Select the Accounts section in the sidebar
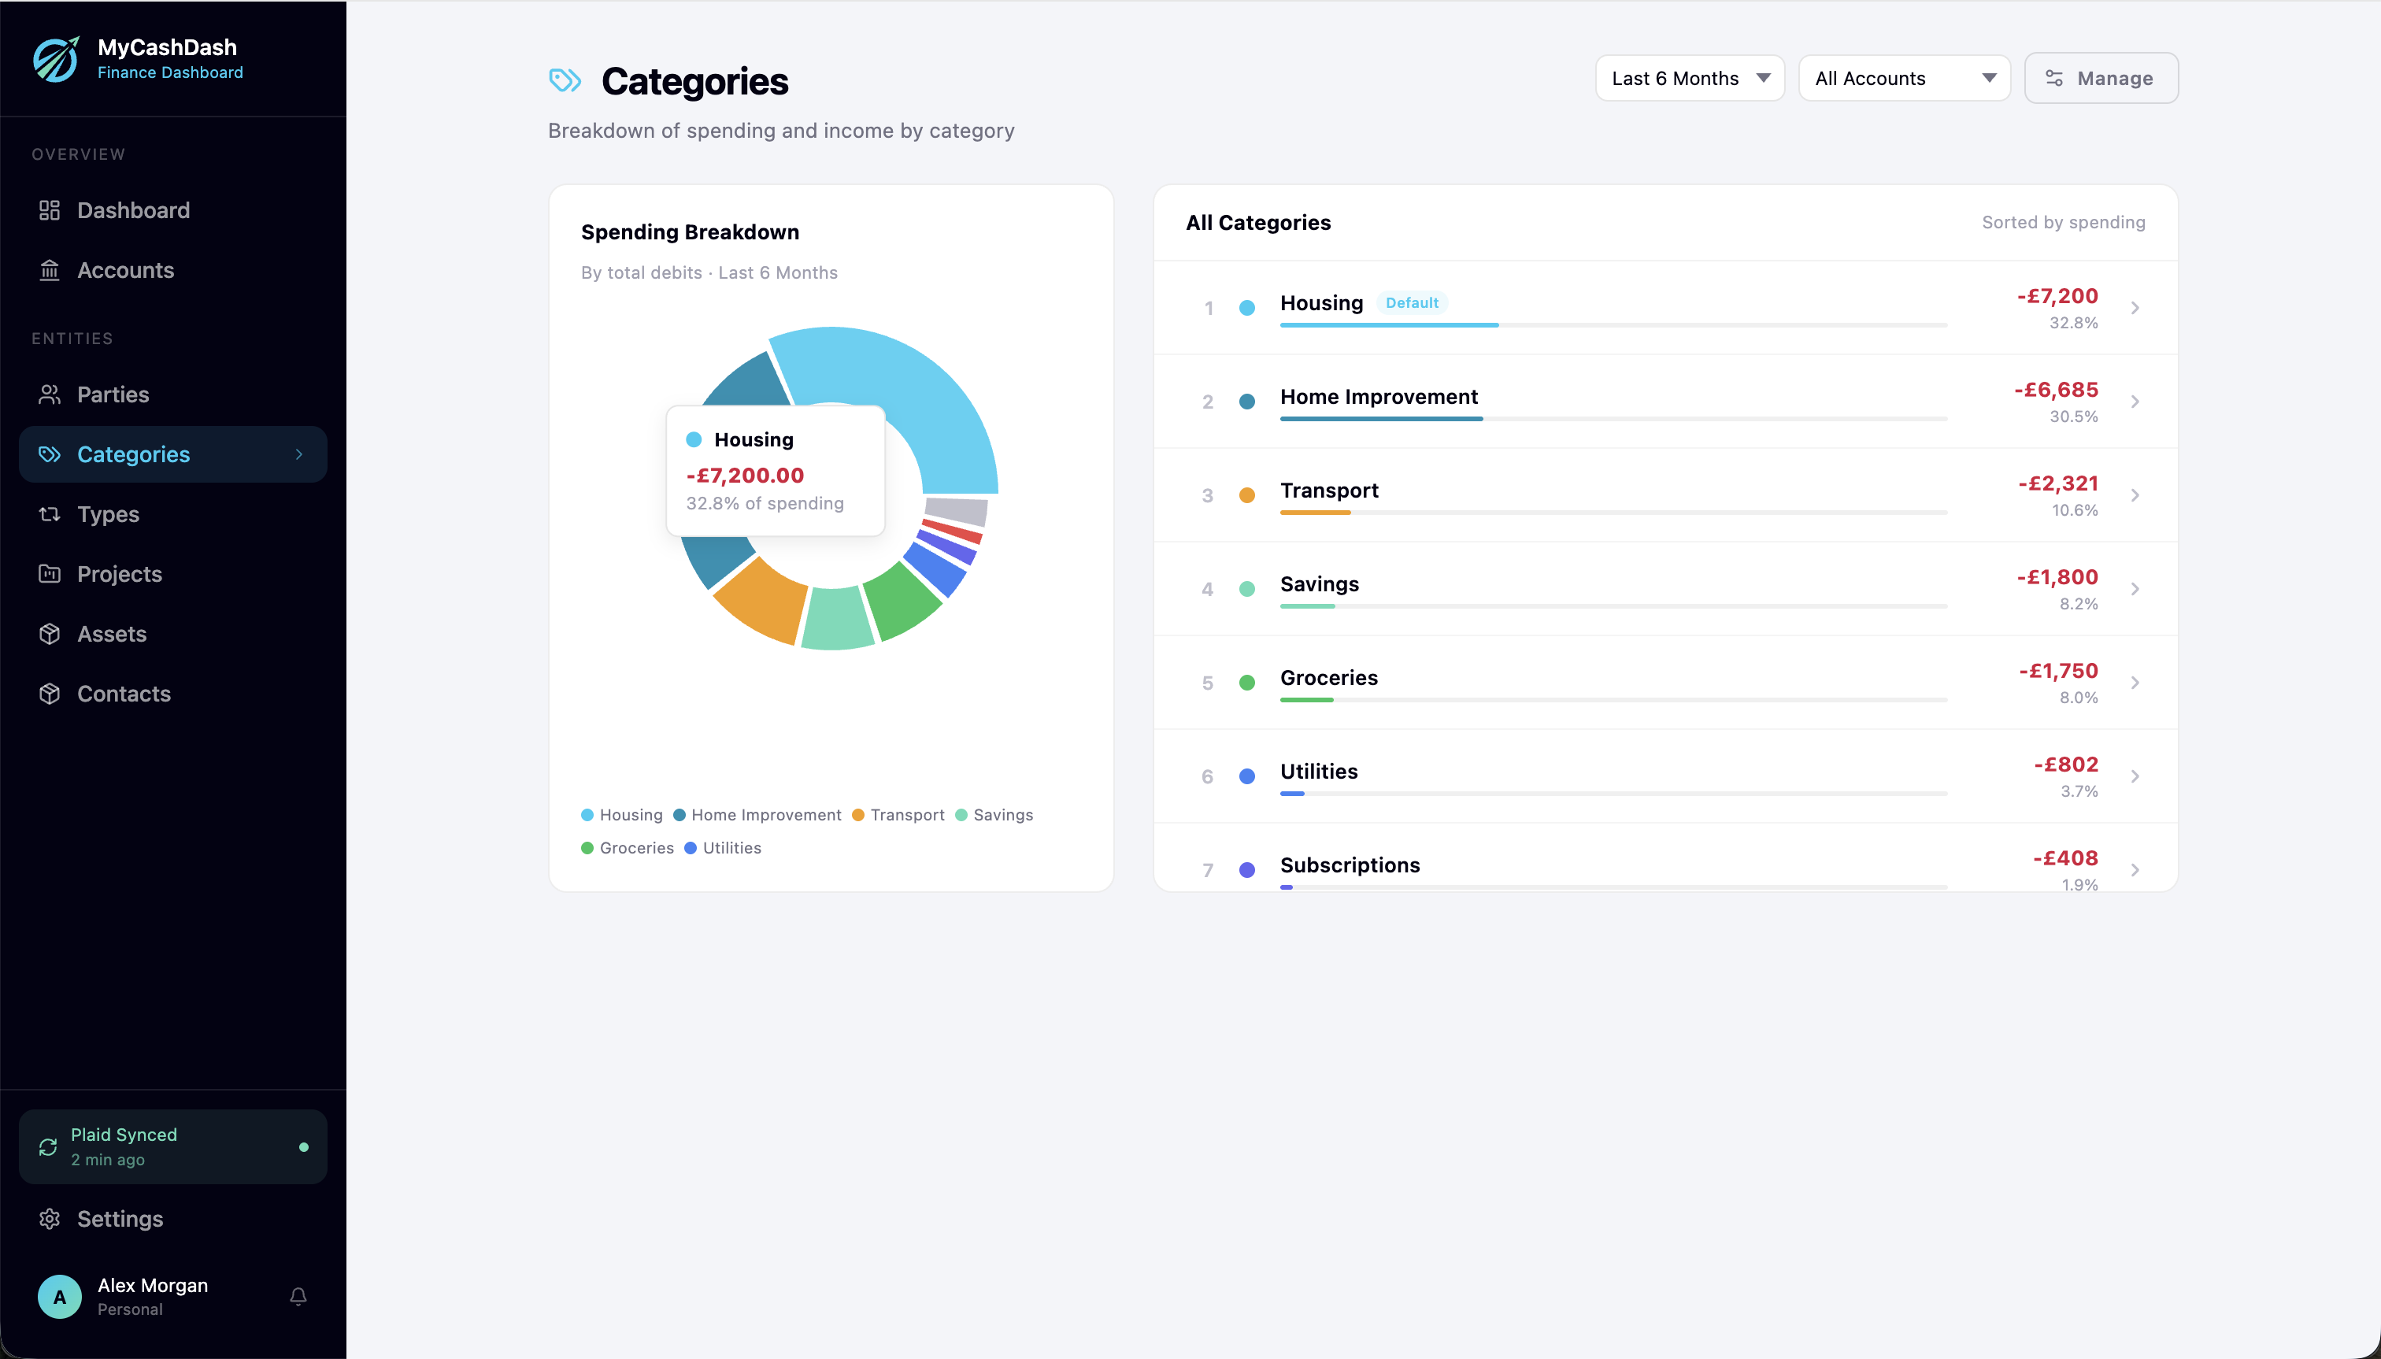The image size is (2381, 1359). pyautogui.click(x=125, y=270)
